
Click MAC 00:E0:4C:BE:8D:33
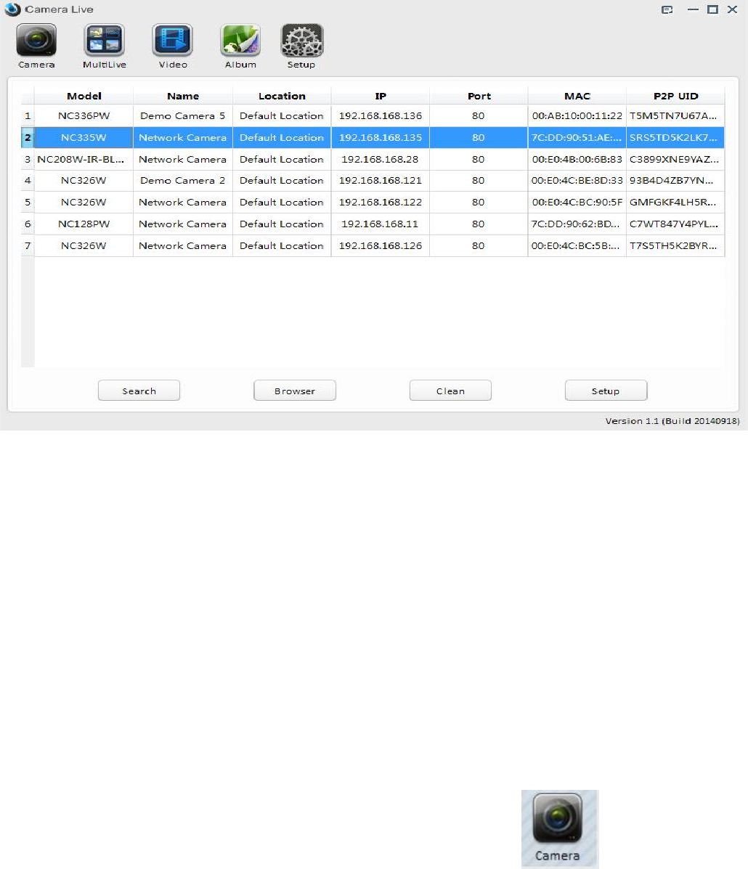[577, 181]
